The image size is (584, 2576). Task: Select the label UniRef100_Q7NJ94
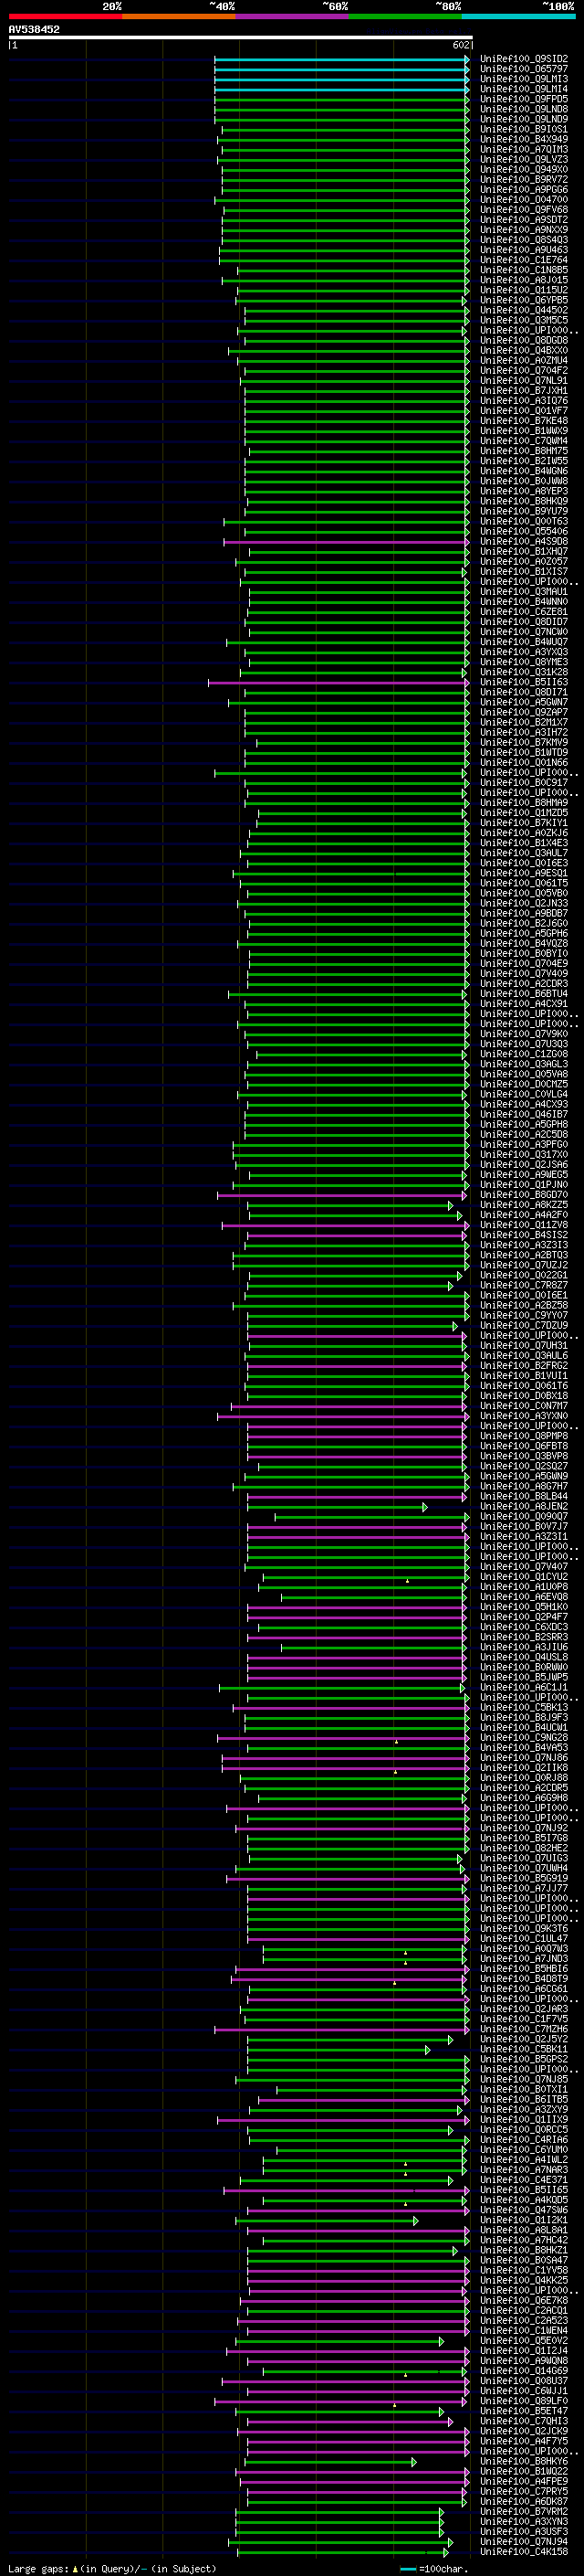[x=524, y=2542]
